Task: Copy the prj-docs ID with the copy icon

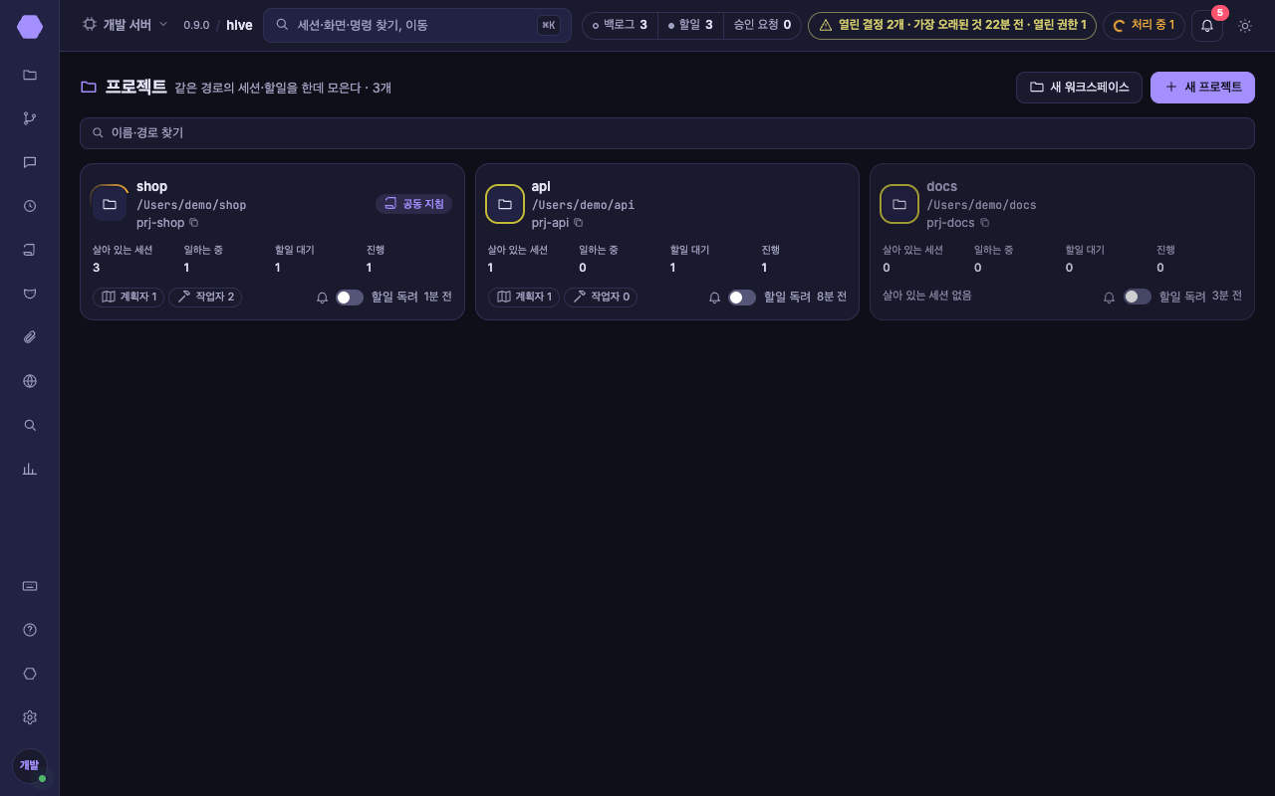Action: click(985, 223)
